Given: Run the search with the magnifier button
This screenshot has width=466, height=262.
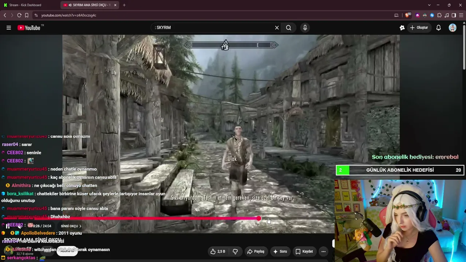Looking at the screenshot, I should coord(288,28).
